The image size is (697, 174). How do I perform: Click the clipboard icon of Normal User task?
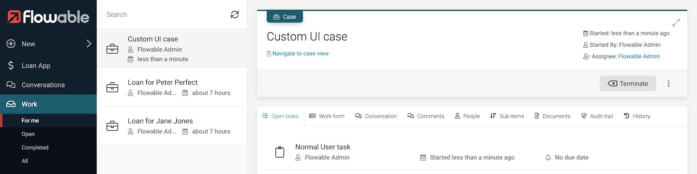click(x=280, y=152)
